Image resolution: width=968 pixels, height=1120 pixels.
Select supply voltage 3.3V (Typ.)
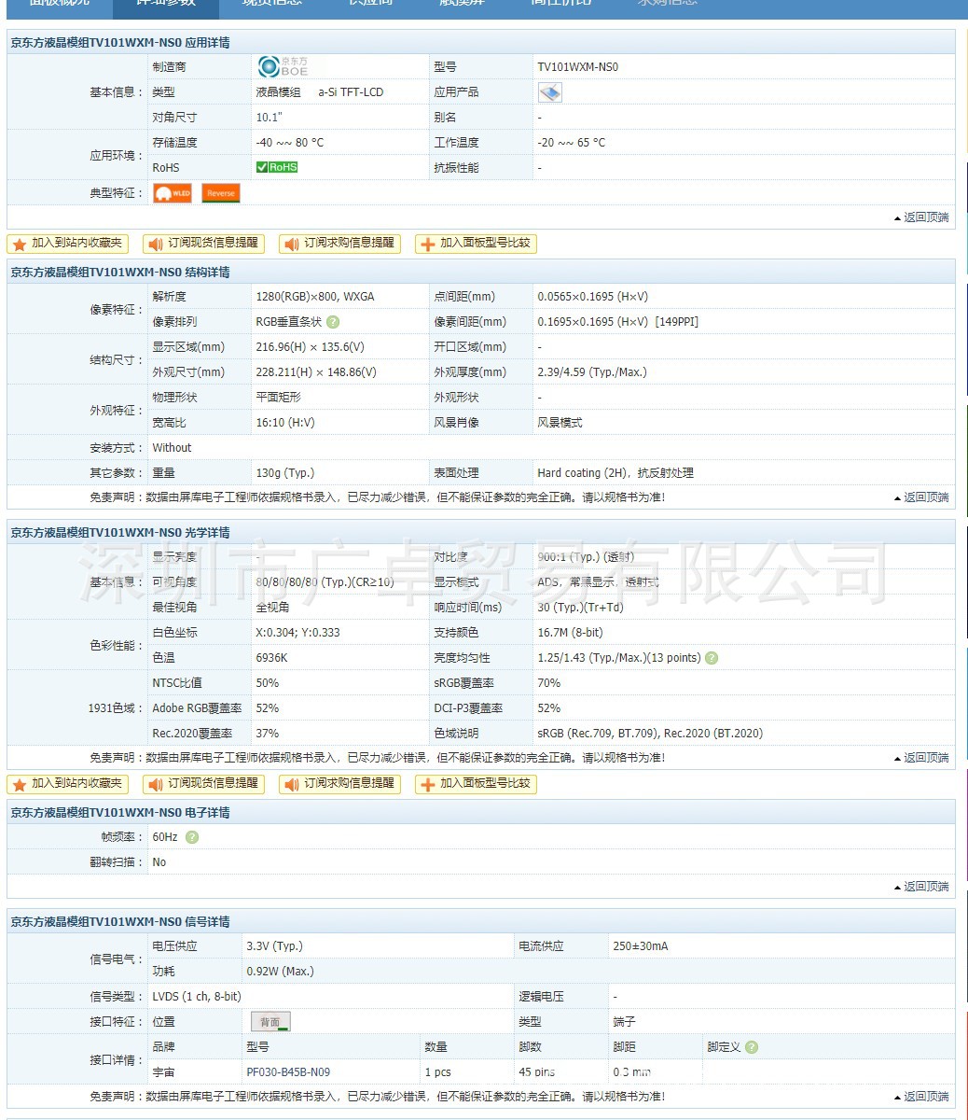275,946
